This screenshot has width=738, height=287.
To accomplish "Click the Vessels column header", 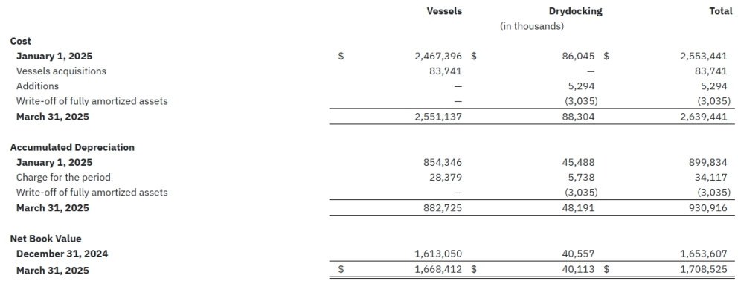I will click(x=444, y=11).
